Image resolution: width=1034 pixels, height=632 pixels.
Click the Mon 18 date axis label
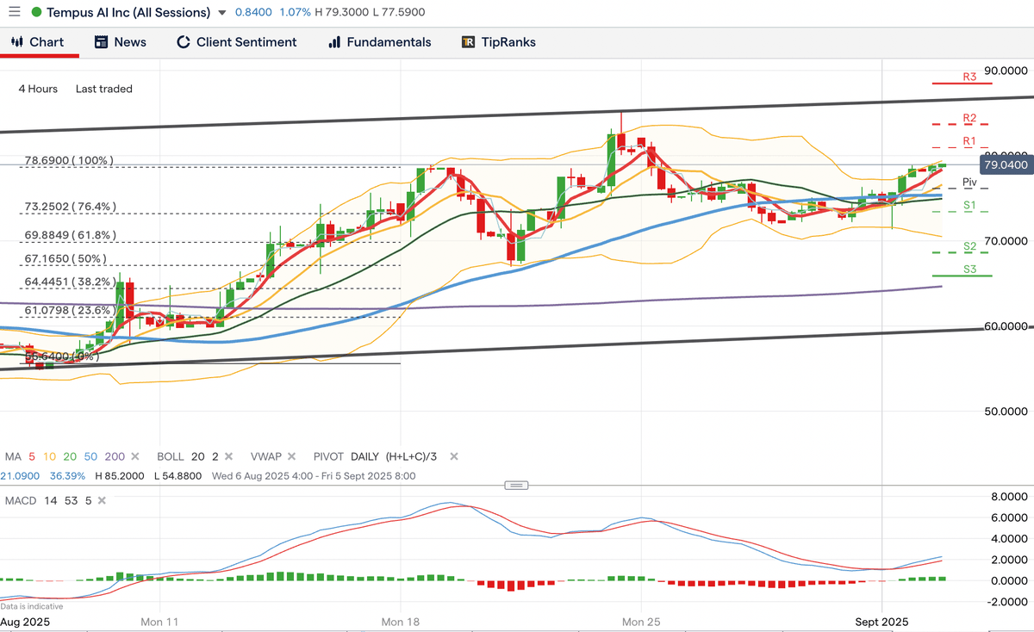pos(402,621)
